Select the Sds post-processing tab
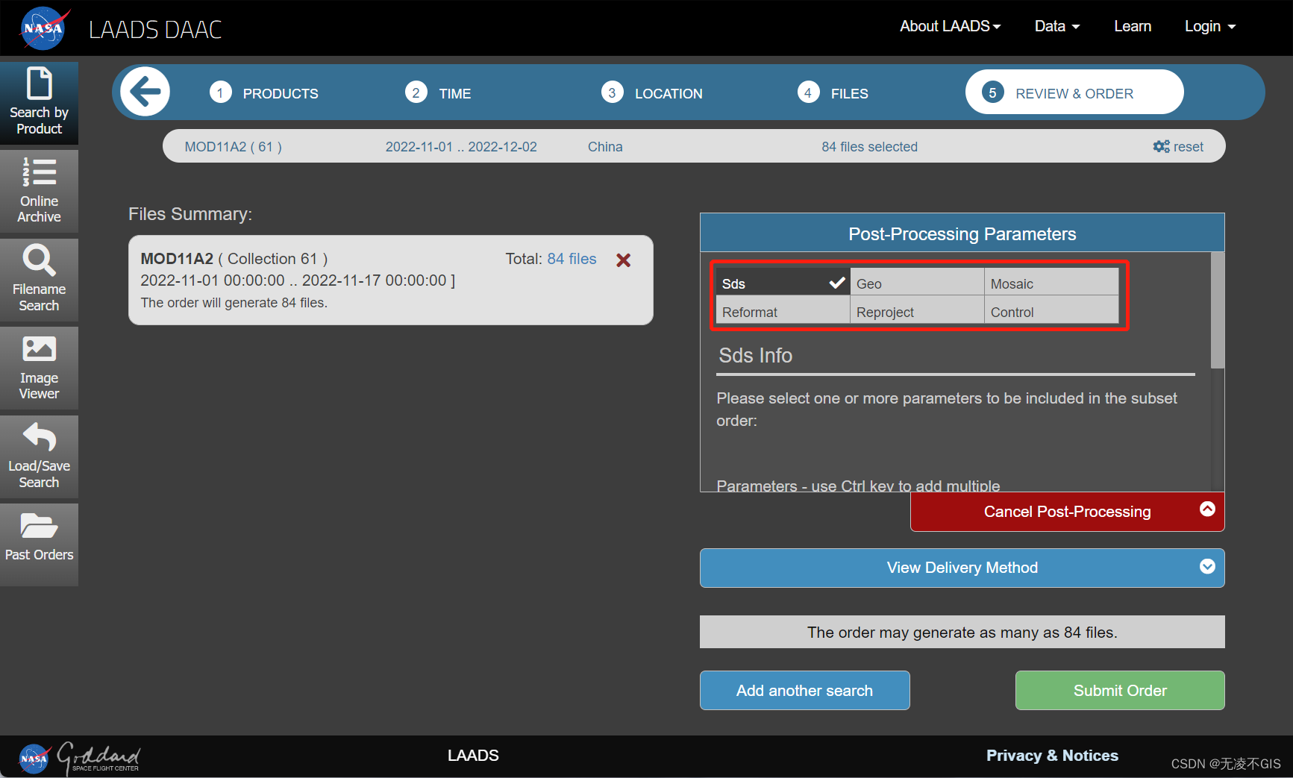1293x778 pixels. 783,282
